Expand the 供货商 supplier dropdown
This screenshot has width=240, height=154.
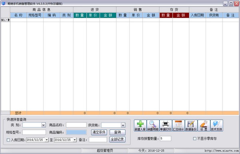tap(123, 125)
